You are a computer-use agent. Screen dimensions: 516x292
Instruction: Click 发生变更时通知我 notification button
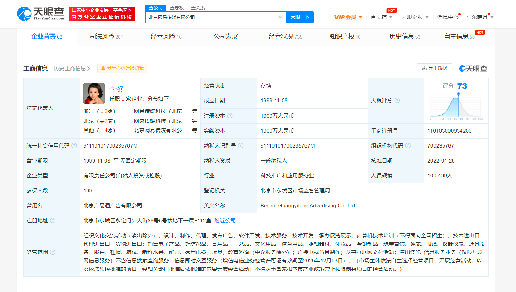122,69
